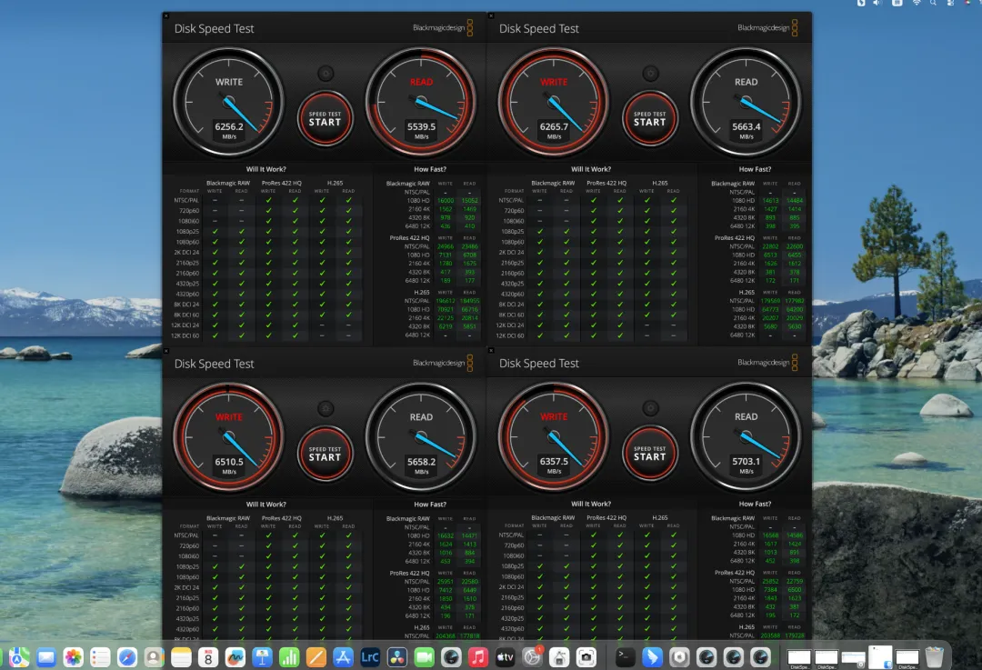Open Contacts from the Dock
Screen dimensions: 982x670
(154, 657)
